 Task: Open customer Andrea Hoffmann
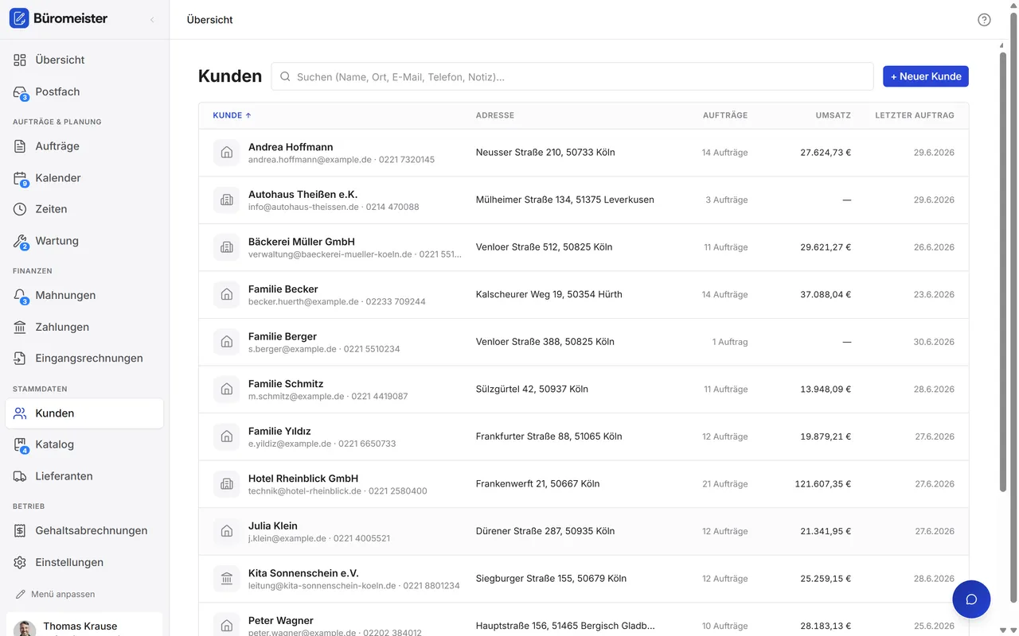click(x=584, y=153)
